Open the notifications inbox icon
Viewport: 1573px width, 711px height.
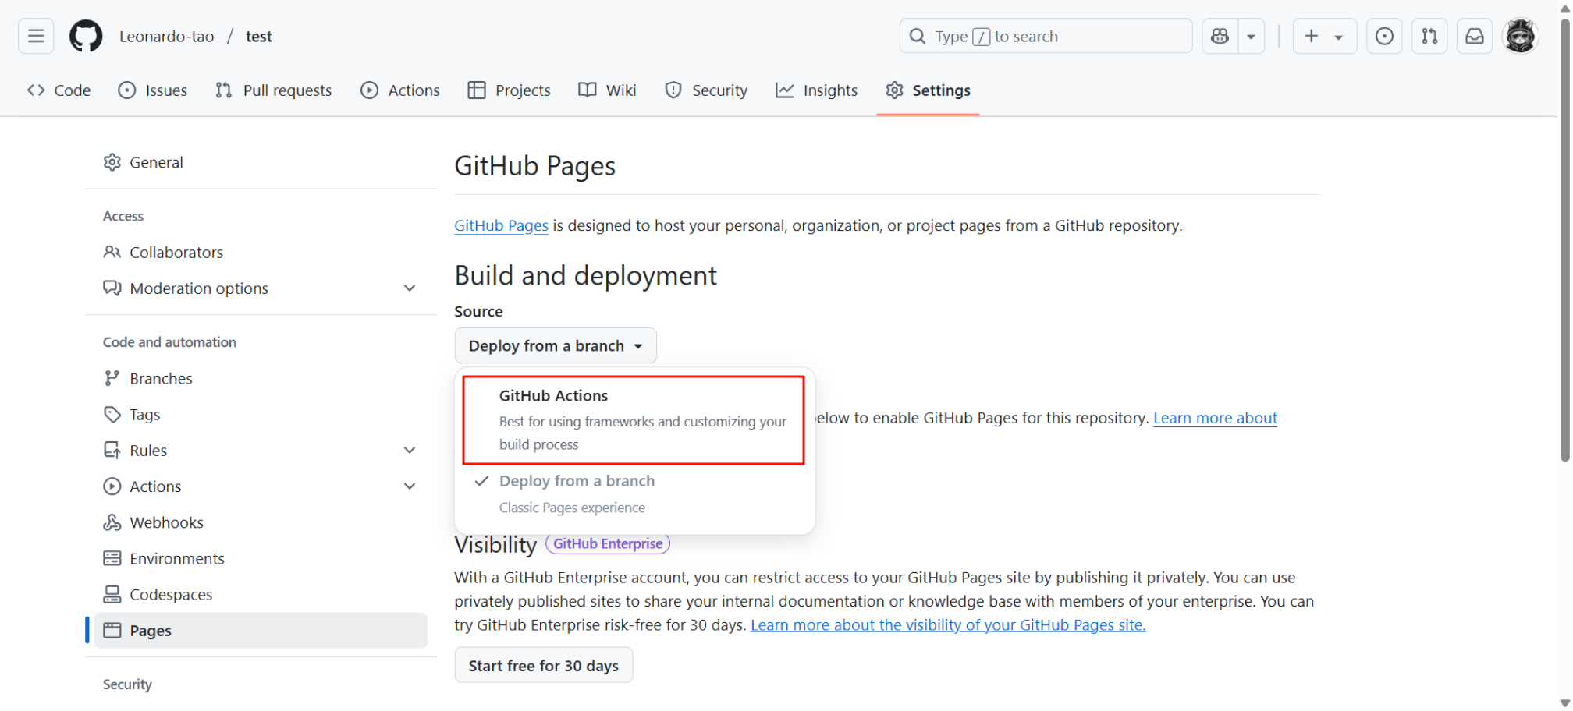[1475, 36]
